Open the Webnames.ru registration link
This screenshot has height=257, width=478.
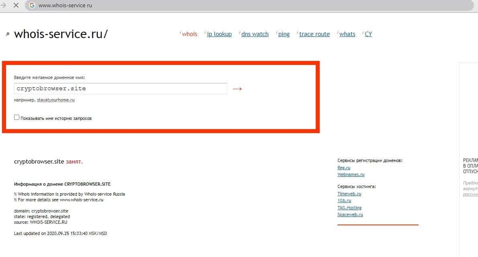click(351, 174)
